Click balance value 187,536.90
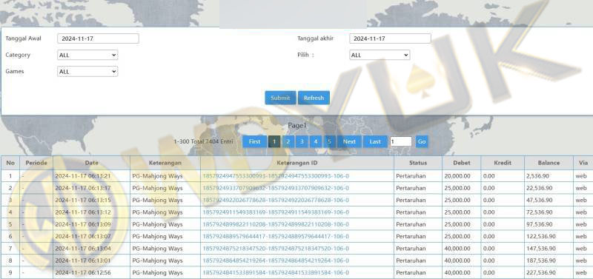 pos(541,260)
